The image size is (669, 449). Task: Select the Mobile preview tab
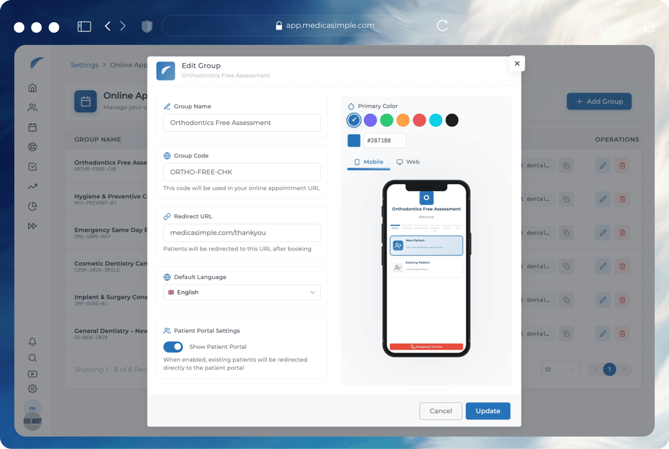pos(369,162)
